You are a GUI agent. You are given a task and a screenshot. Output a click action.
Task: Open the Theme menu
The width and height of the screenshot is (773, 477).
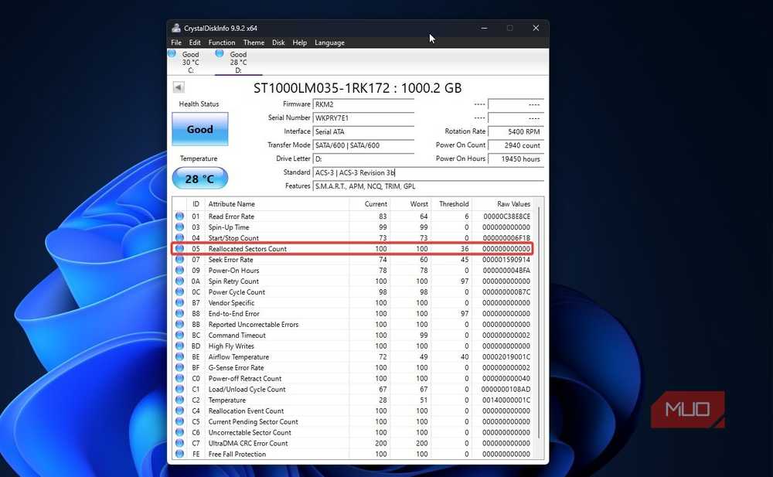254,43
